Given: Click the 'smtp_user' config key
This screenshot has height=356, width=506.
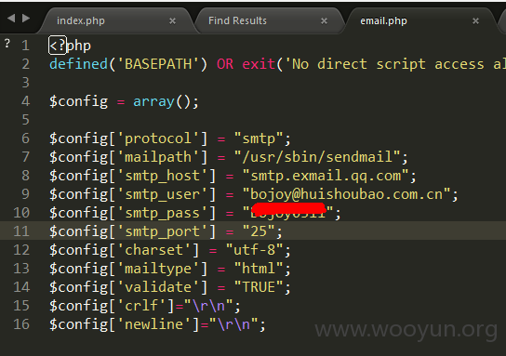Looking at the screenshot, I should 163,194.
